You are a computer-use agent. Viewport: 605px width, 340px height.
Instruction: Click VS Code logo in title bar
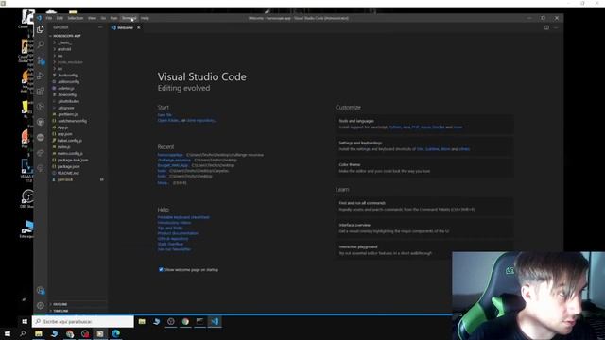40,18
